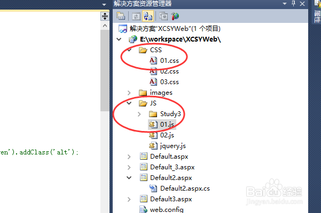Click the Refresh toolbar icon

pos(136,17)
